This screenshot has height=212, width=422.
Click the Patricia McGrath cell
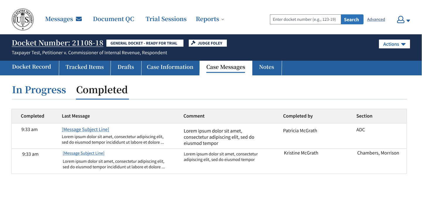click(x=300, y=130)
